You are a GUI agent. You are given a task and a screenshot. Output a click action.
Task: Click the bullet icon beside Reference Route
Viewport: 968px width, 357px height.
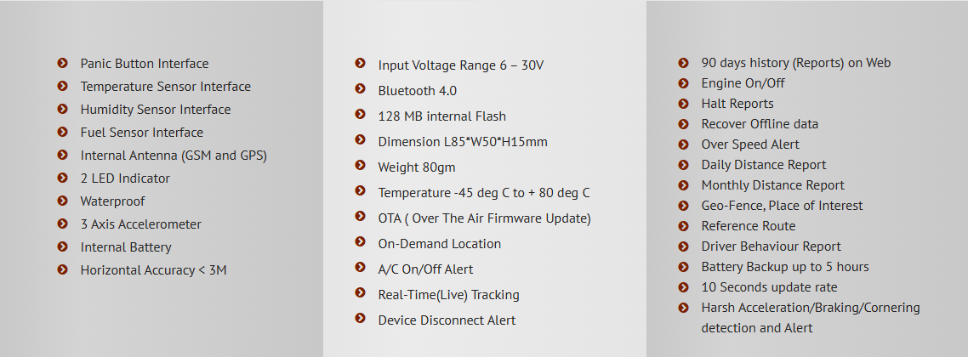[683, 226]
